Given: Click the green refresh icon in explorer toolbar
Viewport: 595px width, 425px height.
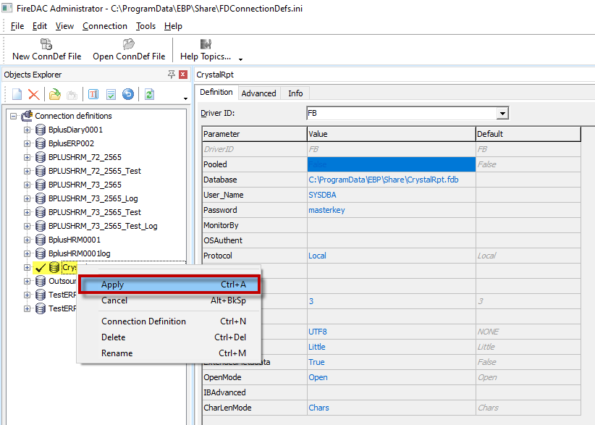Looking at the screenshot, I should tap(149, 94).
